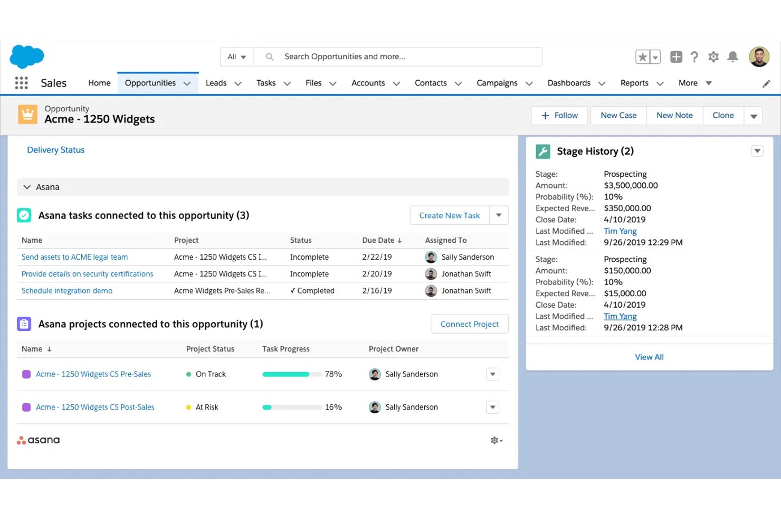
Task: Click the New Case button
Action: point(618,116)
